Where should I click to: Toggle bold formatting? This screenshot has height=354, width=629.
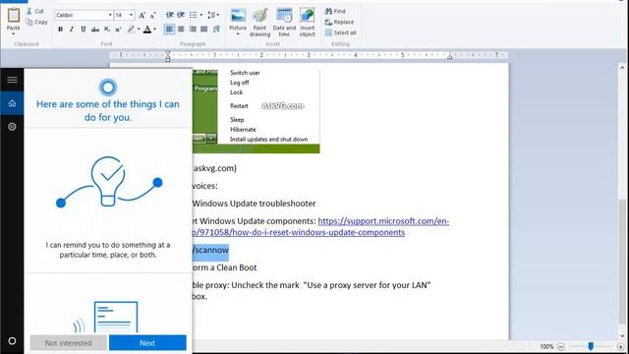(60, 29)
